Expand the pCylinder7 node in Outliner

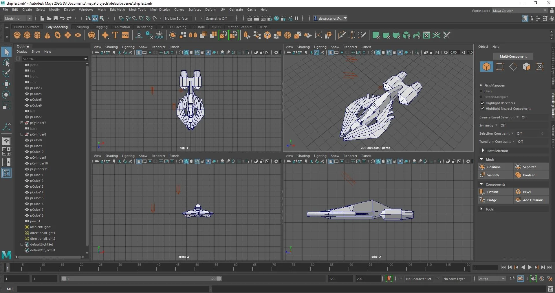[x=22, y=123]
